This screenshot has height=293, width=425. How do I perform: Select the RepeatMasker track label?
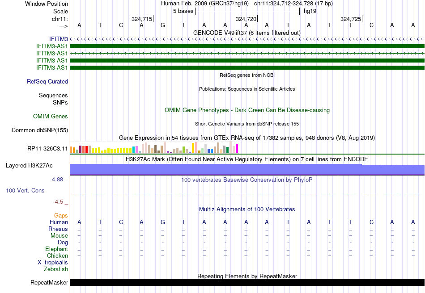click(49, 282)
